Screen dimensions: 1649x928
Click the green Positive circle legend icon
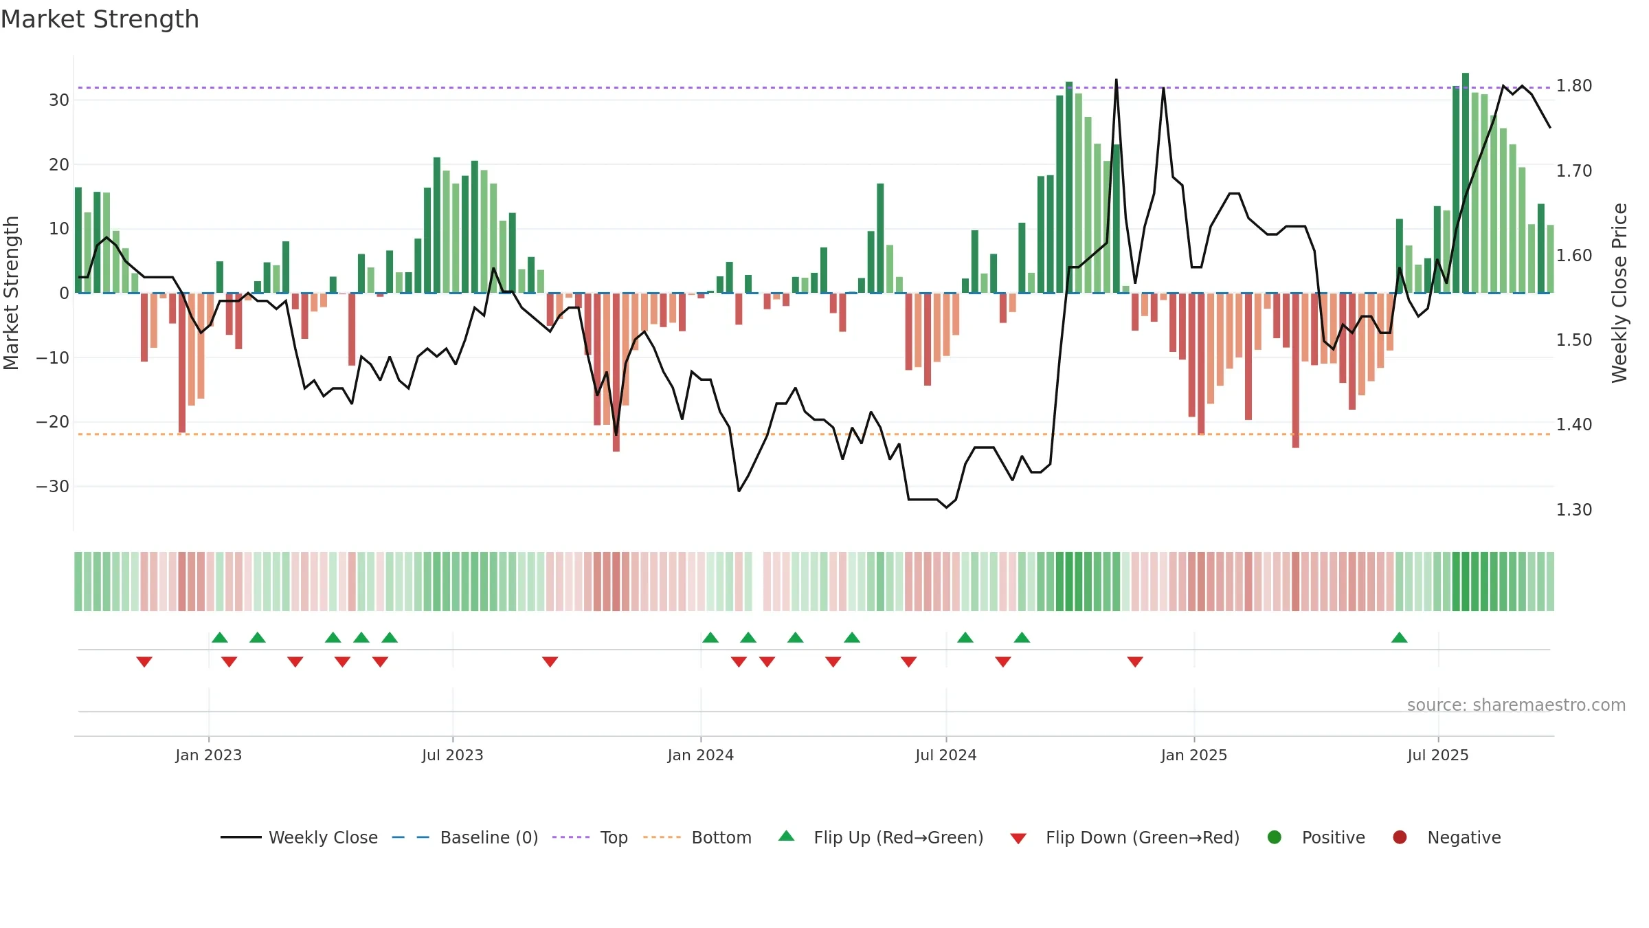(1275, 837)
